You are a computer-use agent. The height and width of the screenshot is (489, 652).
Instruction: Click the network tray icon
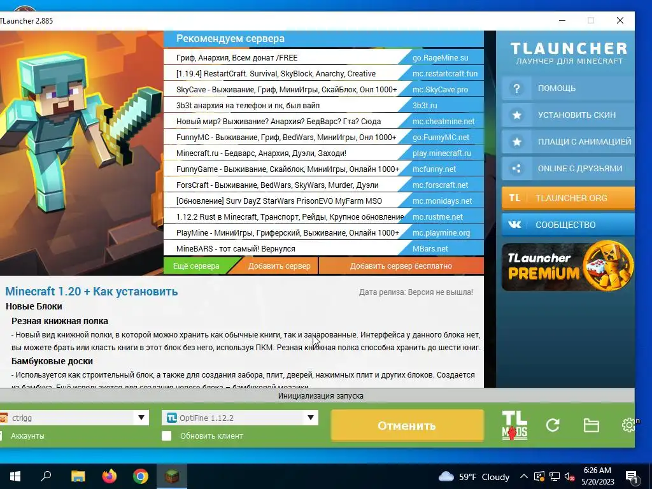pos(555,476)
